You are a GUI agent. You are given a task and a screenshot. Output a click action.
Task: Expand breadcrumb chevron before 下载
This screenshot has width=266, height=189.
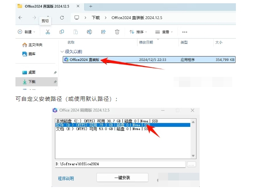point(85,17)
